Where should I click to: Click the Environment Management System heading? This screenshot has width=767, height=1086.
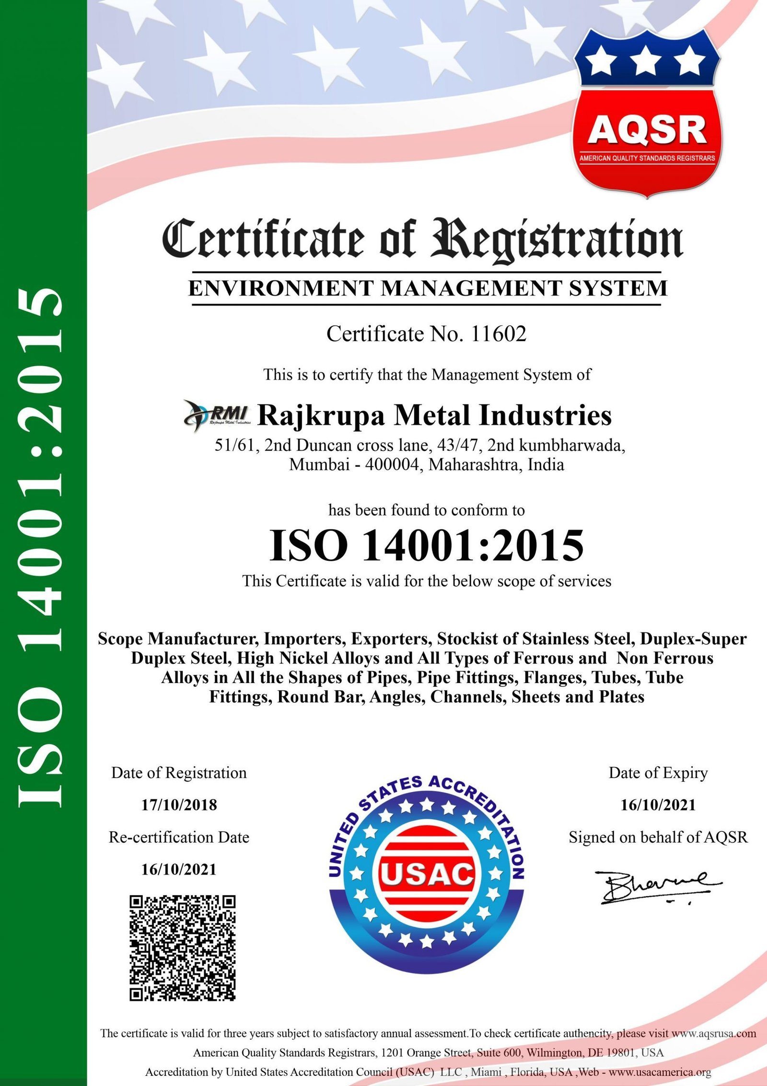pos(428,288)
